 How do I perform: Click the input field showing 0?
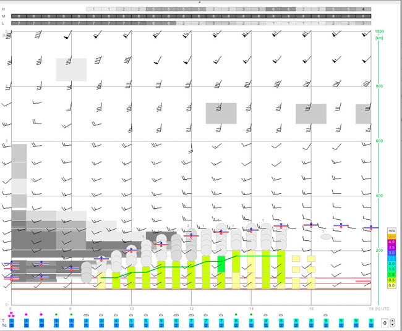[385, 323]
